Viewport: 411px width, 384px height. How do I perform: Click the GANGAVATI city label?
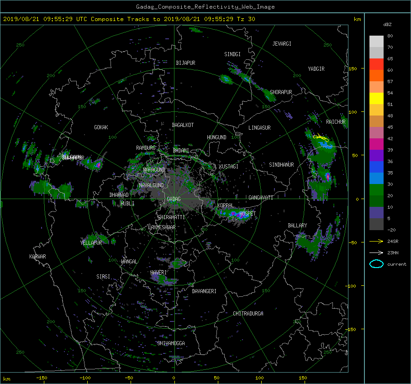tap(261, 198)
